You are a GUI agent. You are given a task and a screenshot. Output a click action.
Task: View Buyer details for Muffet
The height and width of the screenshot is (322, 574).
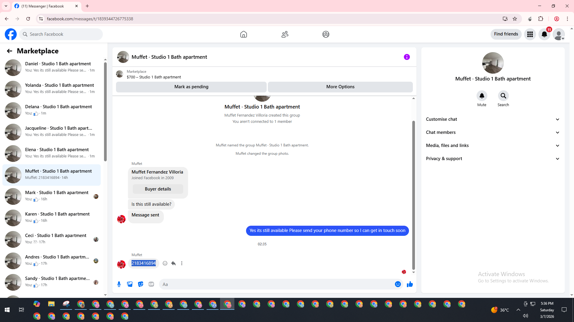(158, 189)
